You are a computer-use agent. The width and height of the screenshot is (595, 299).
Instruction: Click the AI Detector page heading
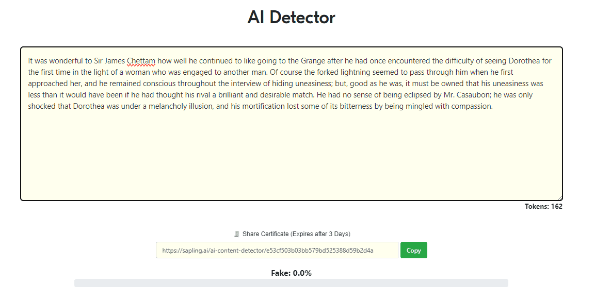[x=291, y=18]
